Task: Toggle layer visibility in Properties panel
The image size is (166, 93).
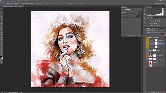Action: (x=137, y=36)
